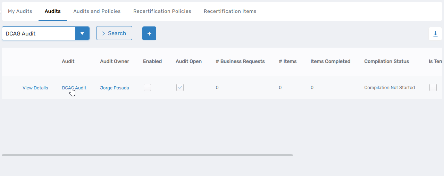
Task: Open the Audits and Policies tab
Action: (97, 11)
